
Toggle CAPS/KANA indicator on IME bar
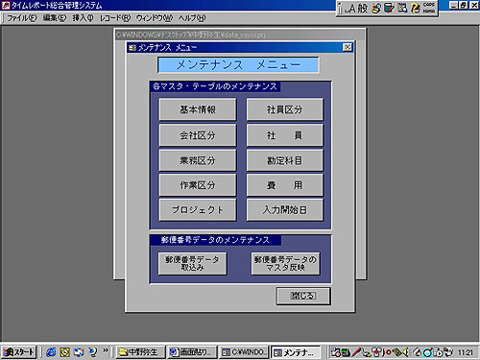[428, 8]
